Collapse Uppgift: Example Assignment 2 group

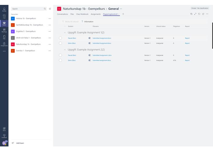pos(65,50)
